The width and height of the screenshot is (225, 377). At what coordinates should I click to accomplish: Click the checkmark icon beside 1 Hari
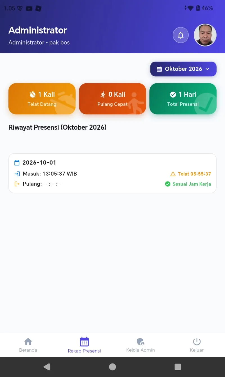pyautogui.click(x=173, y=95)
